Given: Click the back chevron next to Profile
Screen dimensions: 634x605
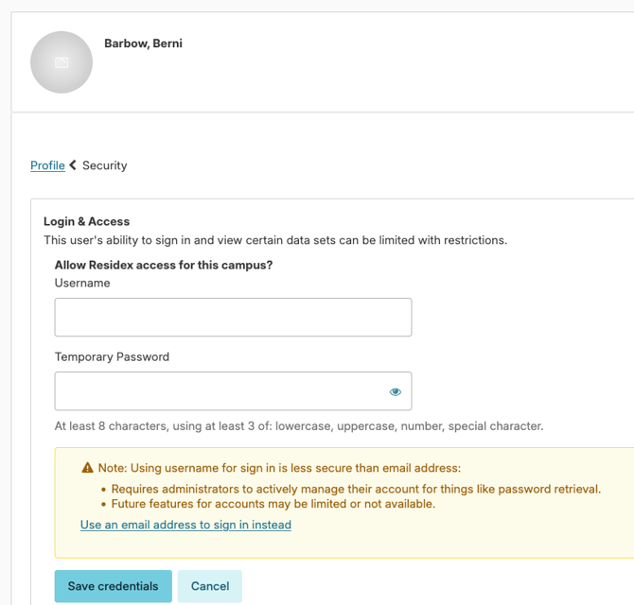Looking at the screenshot, I should tap(73, 164).
